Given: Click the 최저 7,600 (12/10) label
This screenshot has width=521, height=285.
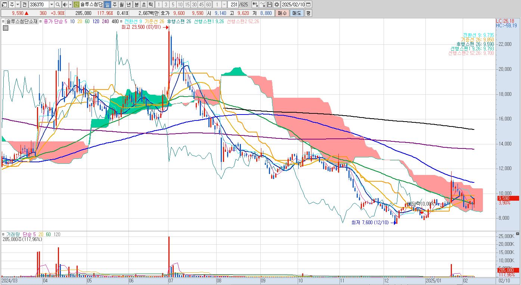Looking at the screenshot, I should coord(370,222).
